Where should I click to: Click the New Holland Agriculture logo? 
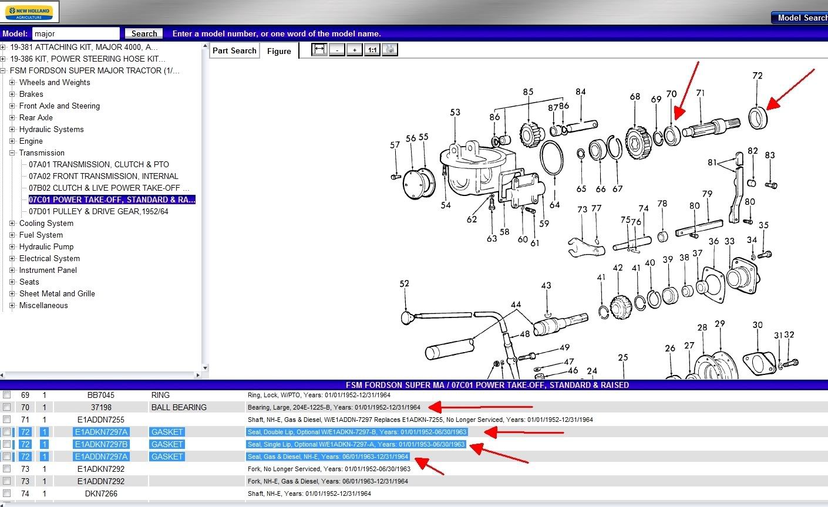tap(29, 12)
